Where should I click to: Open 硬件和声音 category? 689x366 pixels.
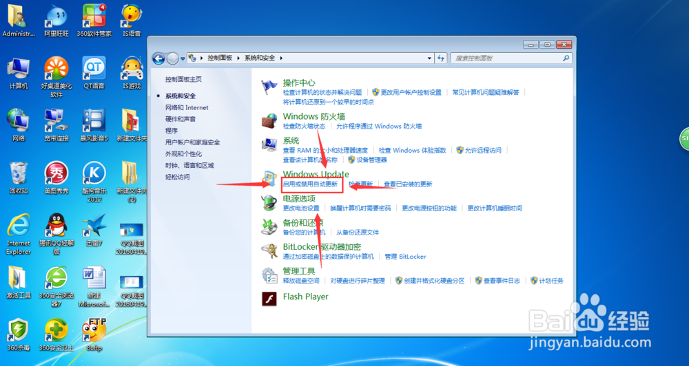181,119
